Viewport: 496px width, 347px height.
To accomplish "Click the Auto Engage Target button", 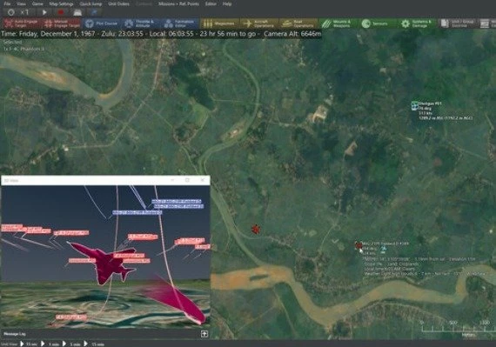I will 22,23.
